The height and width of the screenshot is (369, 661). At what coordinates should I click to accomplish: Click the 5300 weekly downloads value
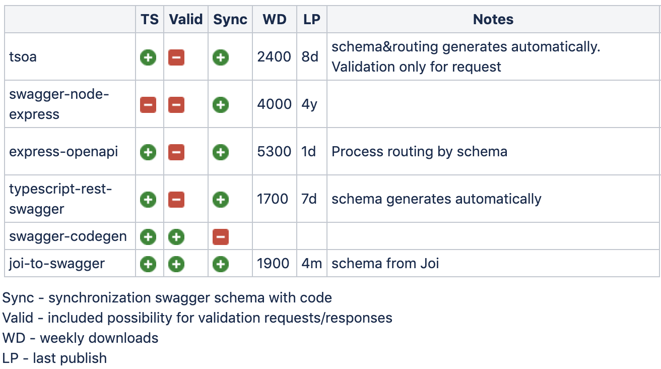[x=274, y=152]
